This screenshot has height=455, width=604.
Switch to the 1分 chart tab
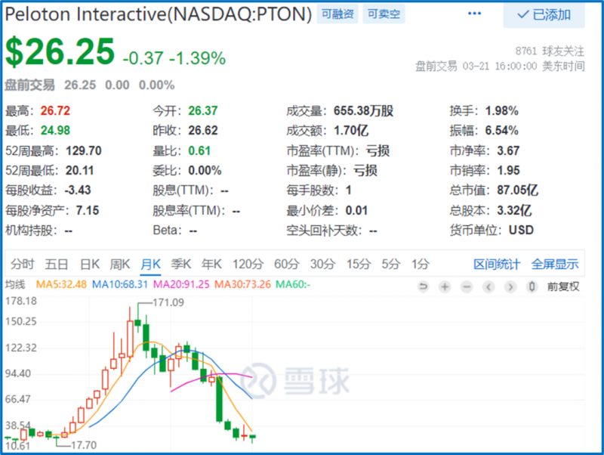[420, 264]
